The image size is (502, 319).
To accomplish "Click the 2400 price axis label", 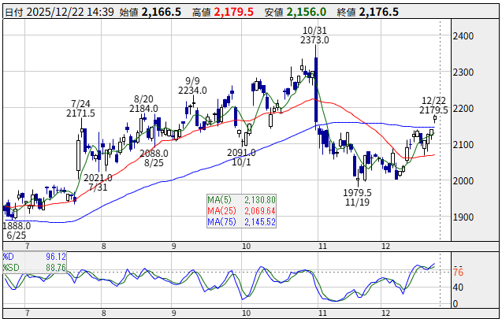I will point(463,36).
